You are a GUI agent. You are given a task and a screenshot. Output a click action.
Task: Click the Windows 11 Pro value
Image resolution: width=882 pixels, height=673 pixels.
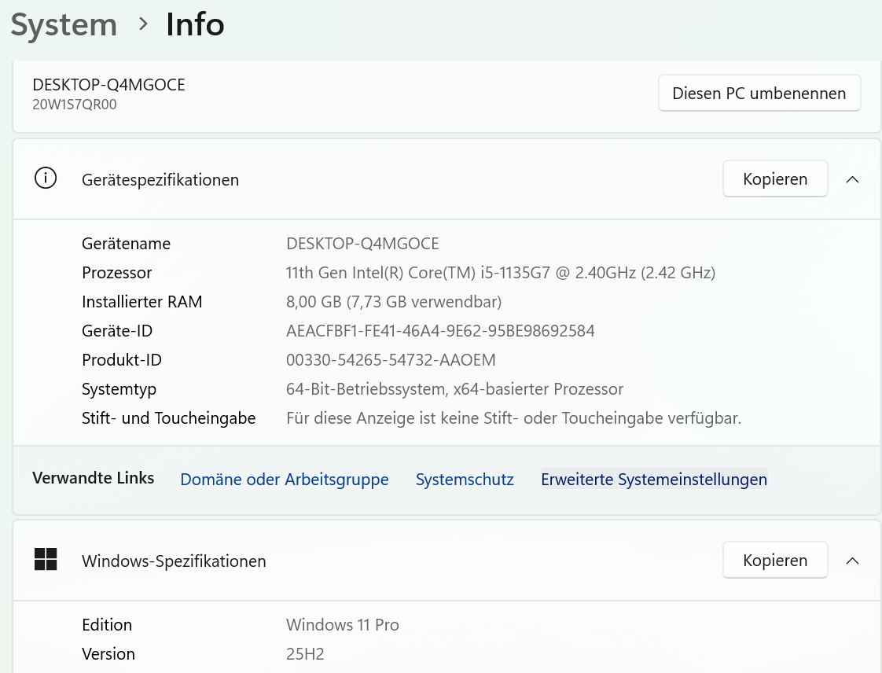tap(343, 625)
